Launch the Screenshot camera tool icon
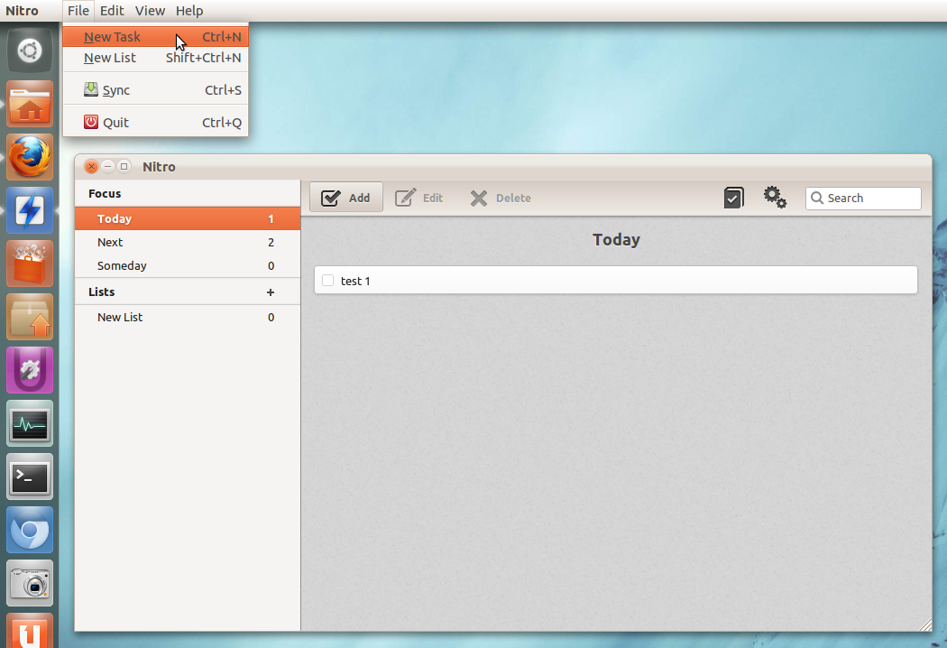This screenshot has width=947, height=648. [x=30, y=583]
